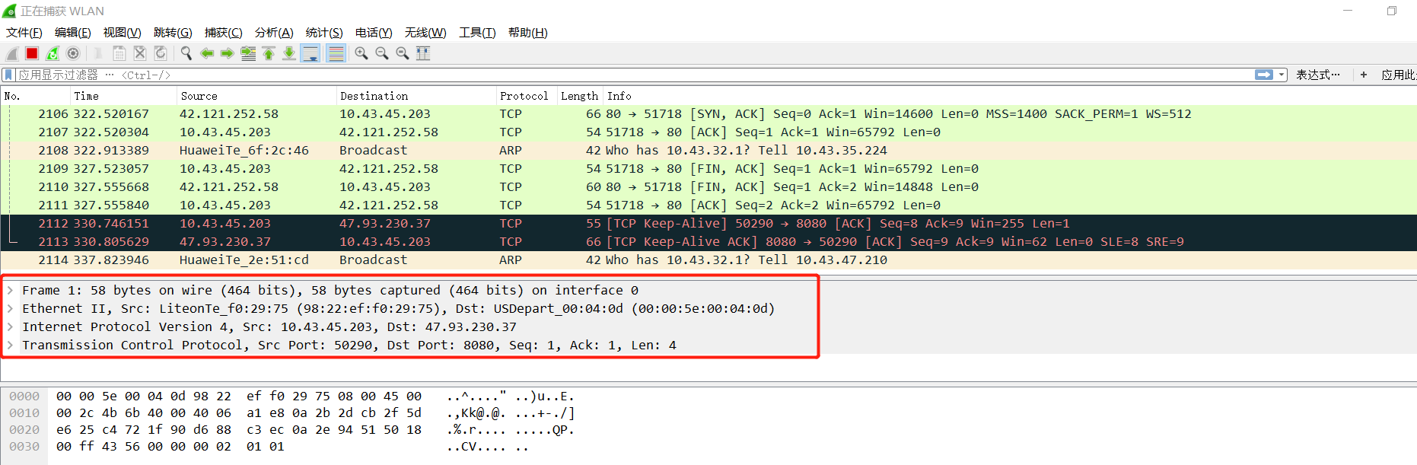The image size is (1417, 465).
Task: Sort by the Protocol column header
Action: [527, 96]
